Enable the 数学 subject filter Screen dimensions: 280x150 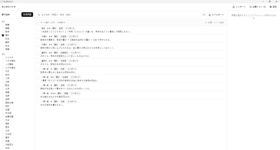[3, 32]
